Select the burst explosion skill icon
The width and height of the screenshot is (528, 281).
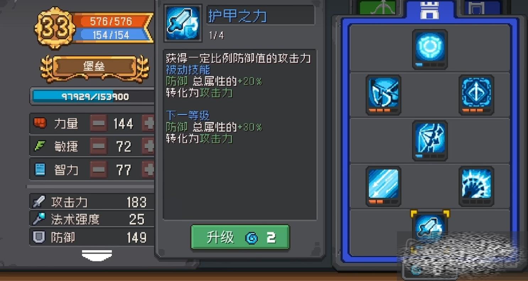(476, 186)
